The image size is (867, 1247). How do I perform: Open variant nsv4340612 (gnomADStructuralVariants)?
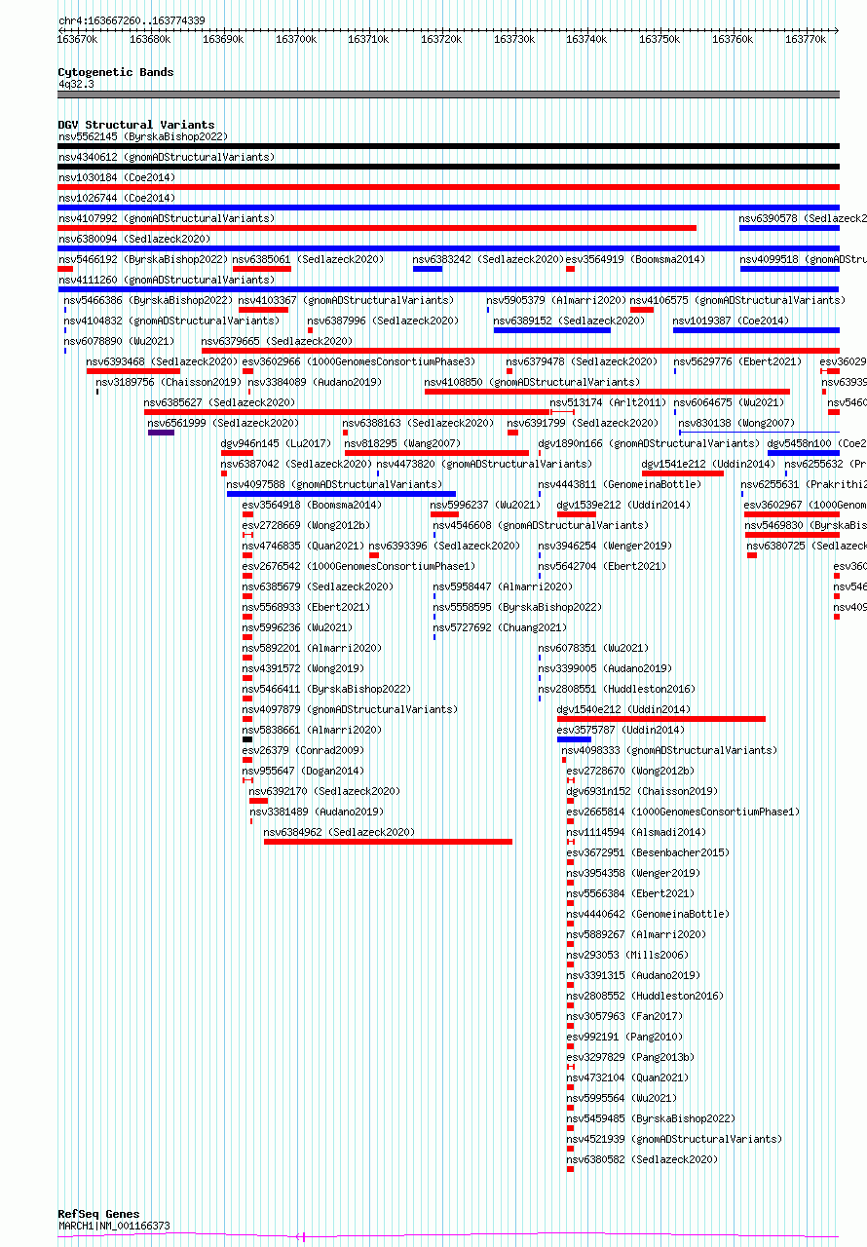[x=167, y=157]
